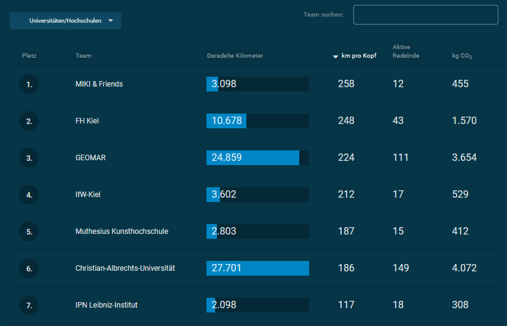Select the Christian-Albrechts-Universität team name
507x326 pixels.
point(125,268)
